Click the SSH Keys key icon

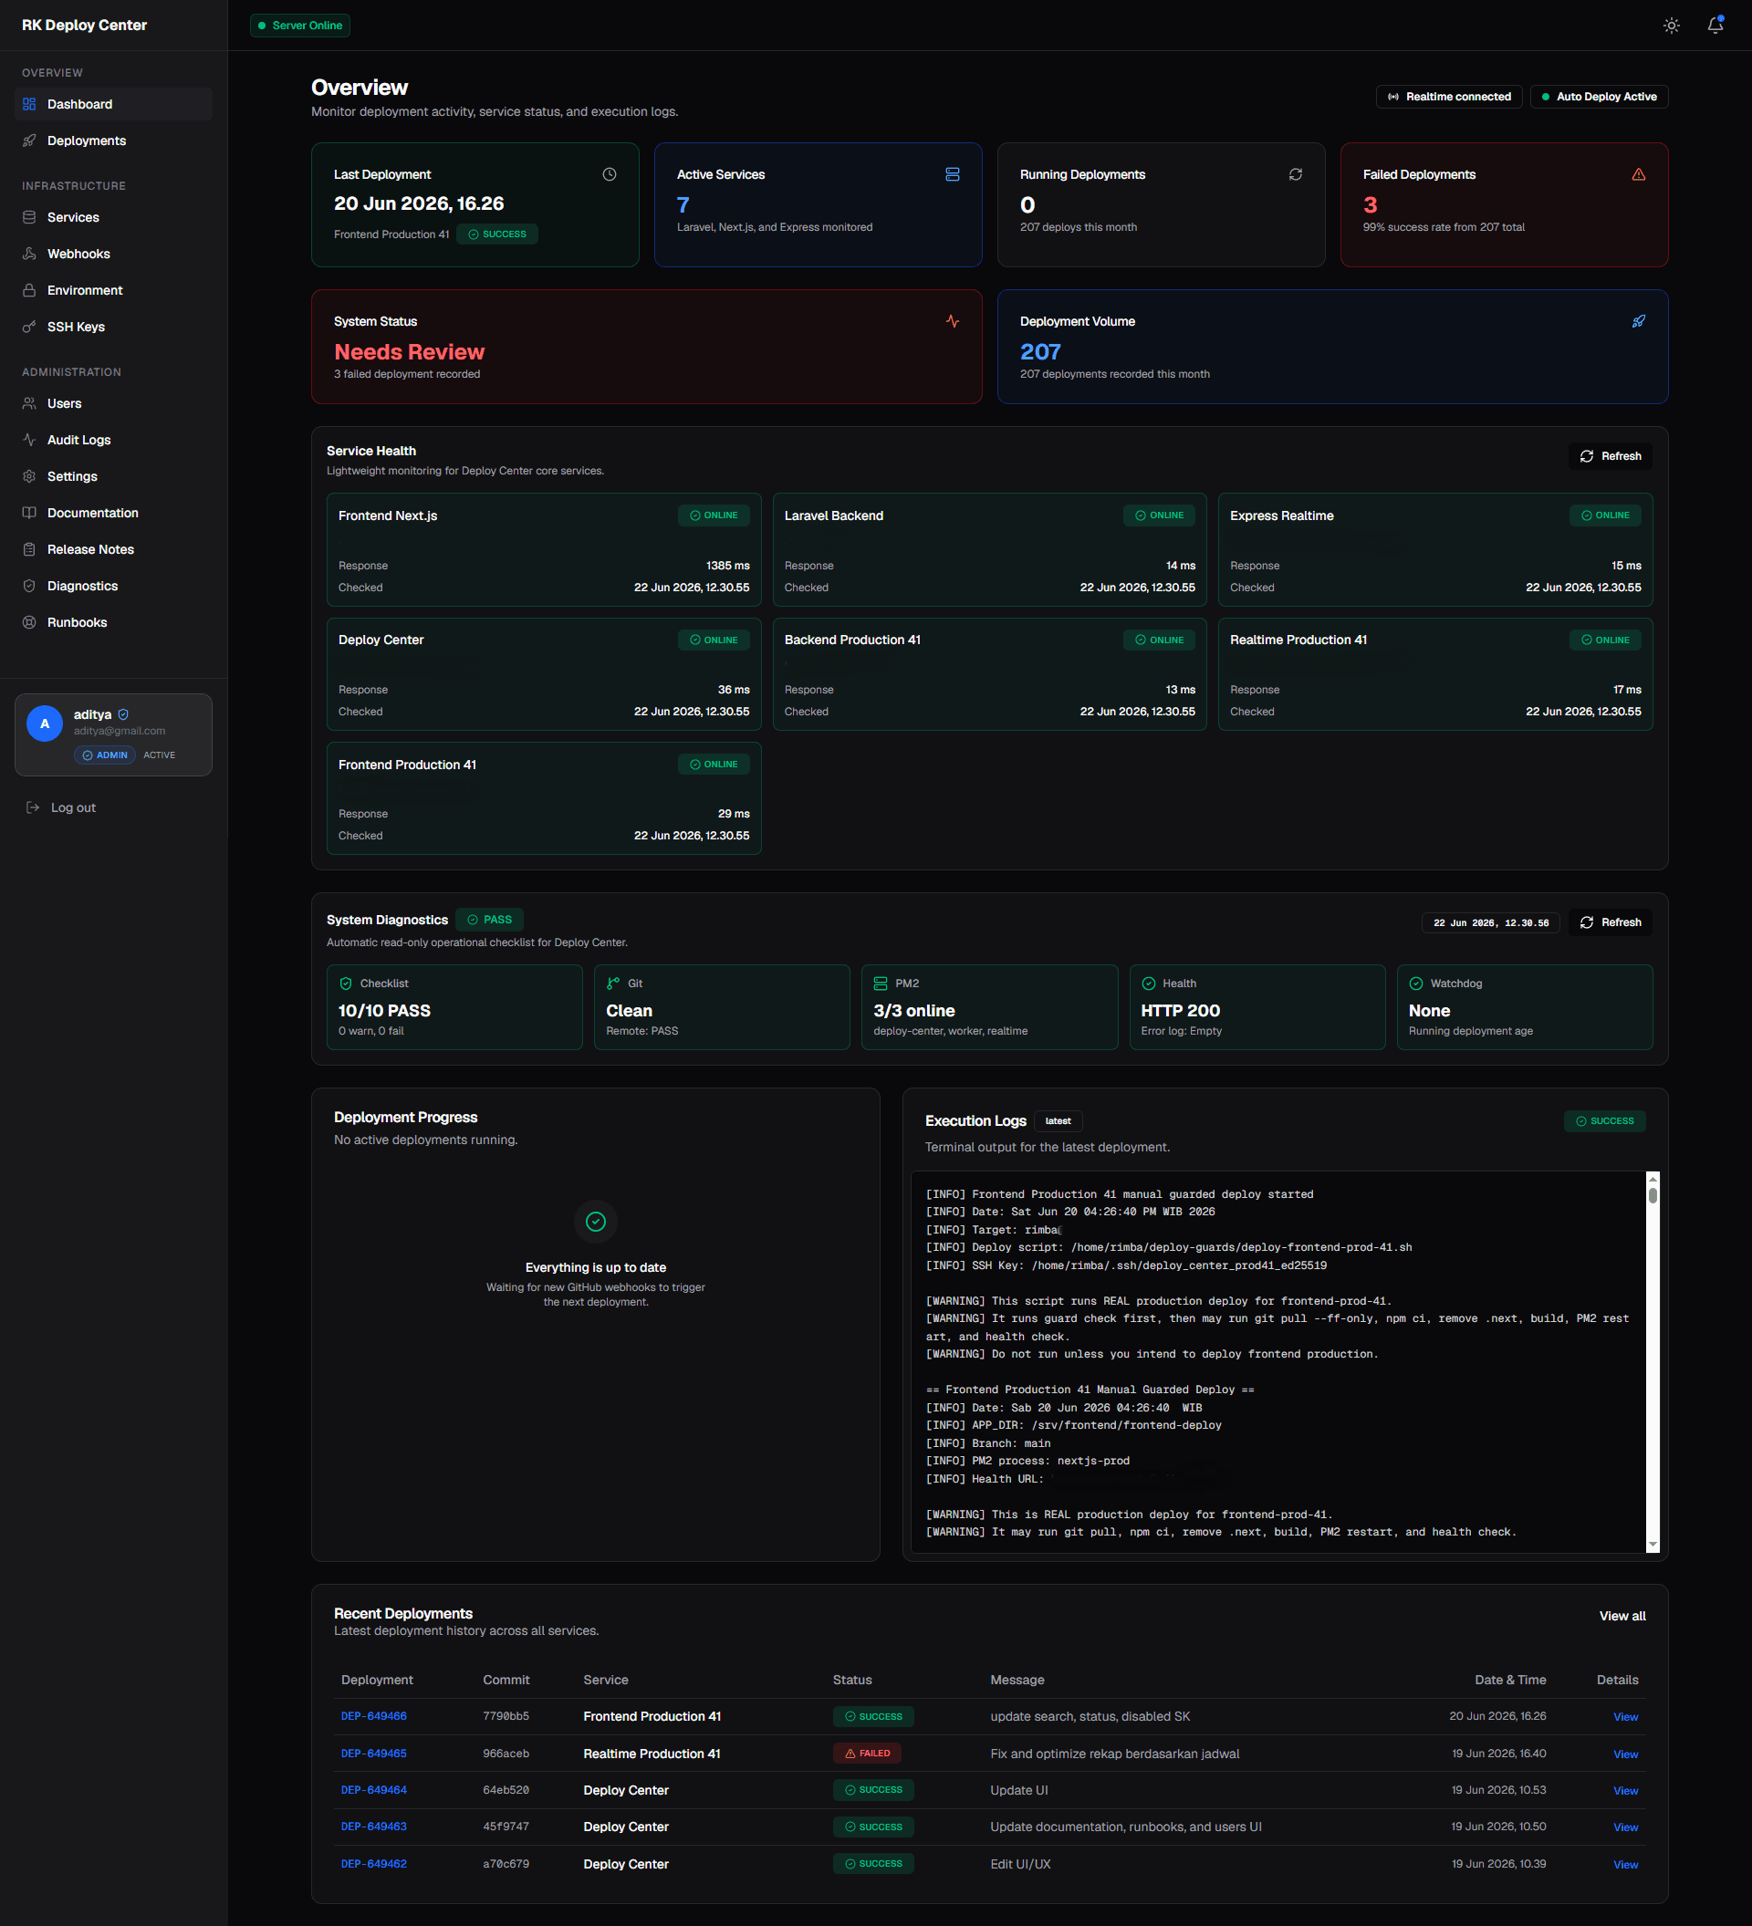click(29, 327)
